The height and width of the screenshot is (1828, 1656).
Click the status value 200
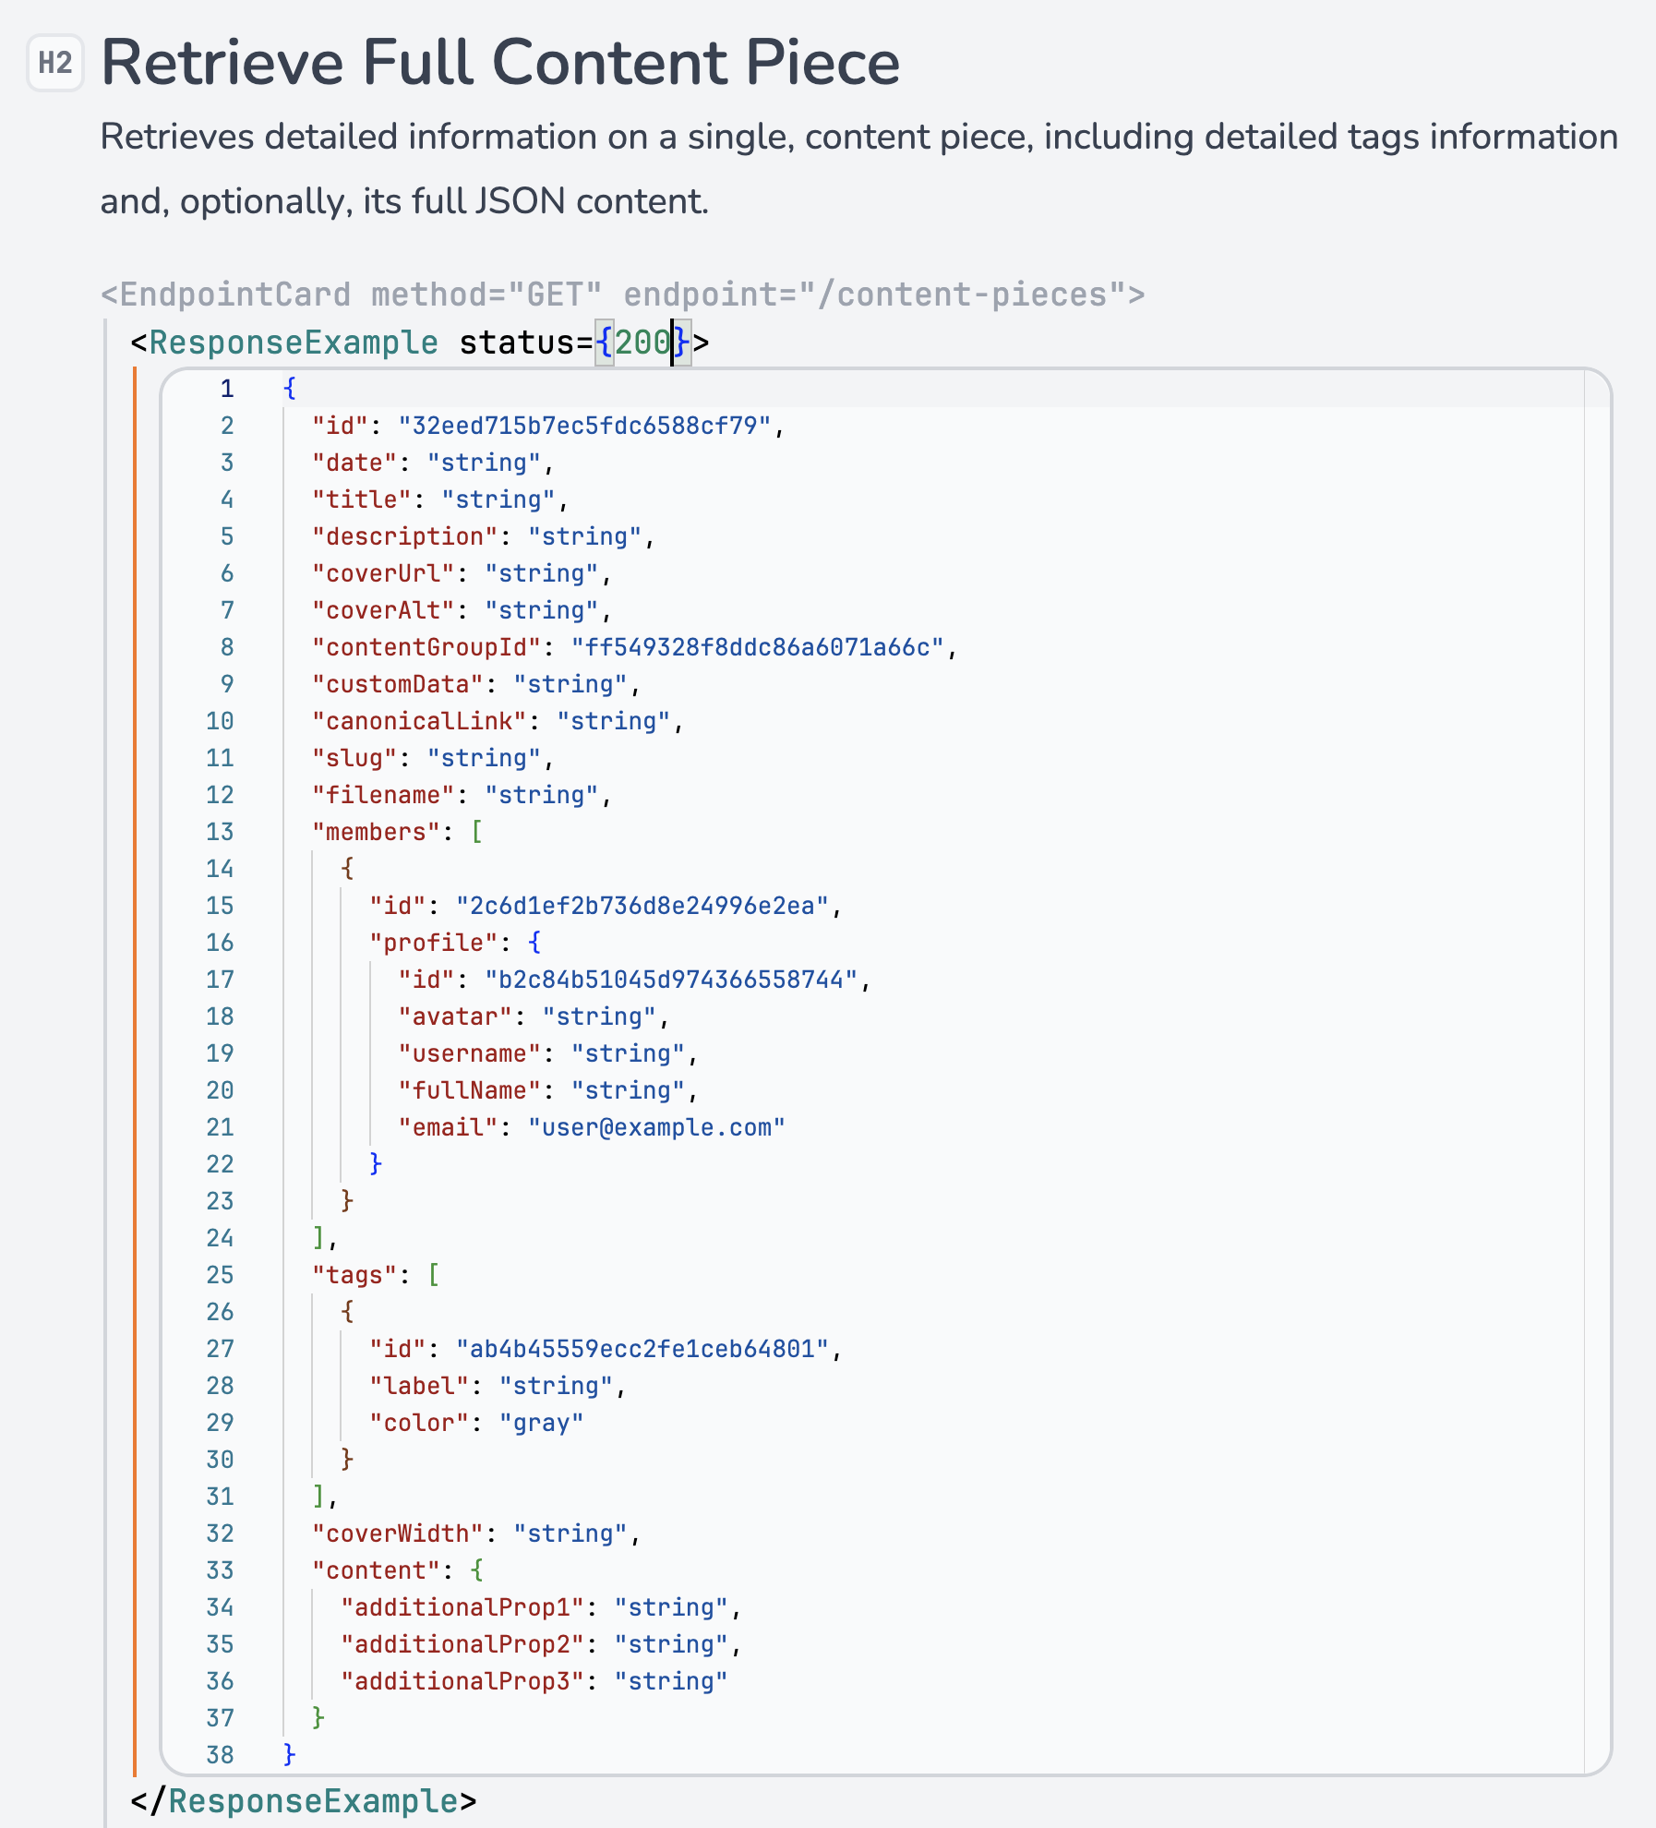click(x=642, y=343)
